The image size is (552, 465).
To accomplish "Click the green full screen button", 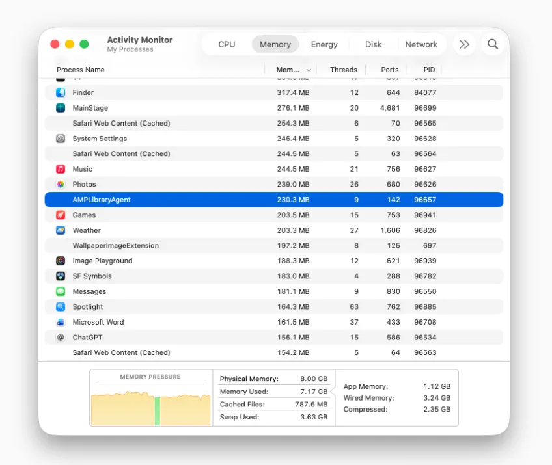I will coord(84,44).
